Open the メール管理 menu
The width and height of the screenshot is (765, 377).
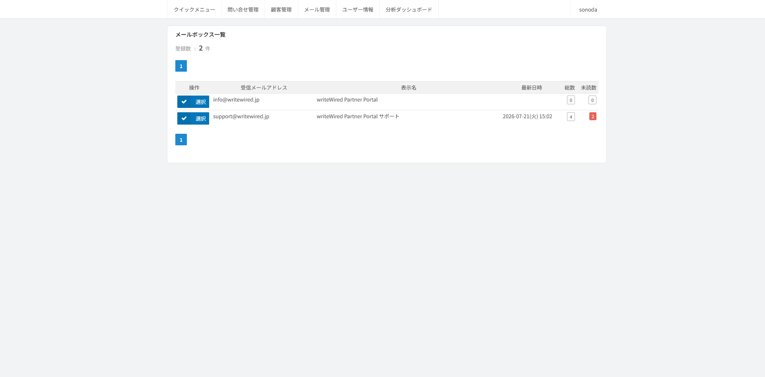pyautogui.click(x=317, y=10)
